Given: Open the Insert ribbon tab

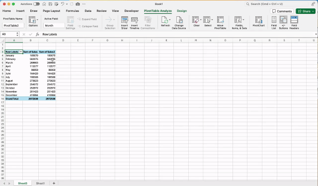Looking at the screenshot, I should click(20, 11).
